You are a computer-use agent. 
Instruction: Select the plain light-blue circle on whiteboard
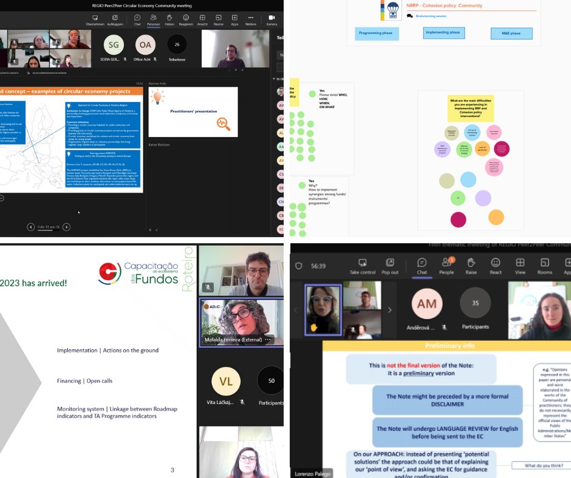point(468,180)
